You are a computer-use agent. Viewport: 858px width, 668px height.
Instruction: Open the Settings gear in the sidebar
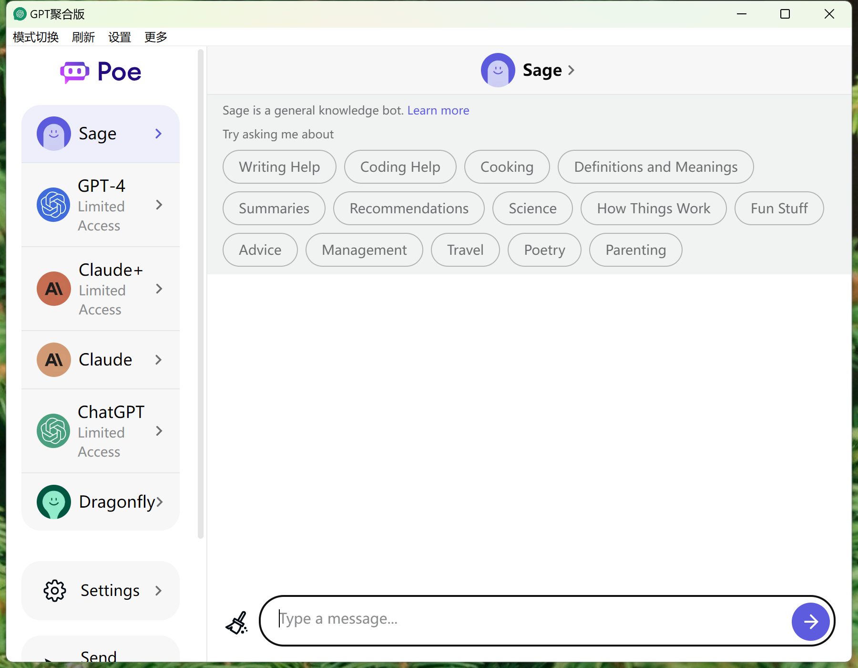[54, 590]
